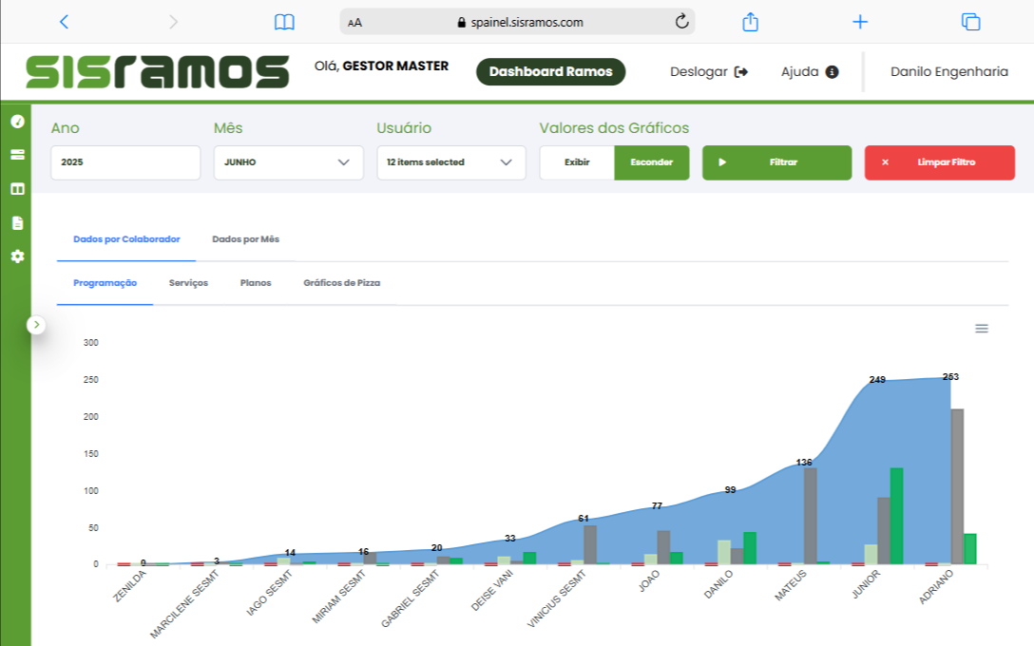Switch to Dados por Mês tab

(x=245, y=239)
